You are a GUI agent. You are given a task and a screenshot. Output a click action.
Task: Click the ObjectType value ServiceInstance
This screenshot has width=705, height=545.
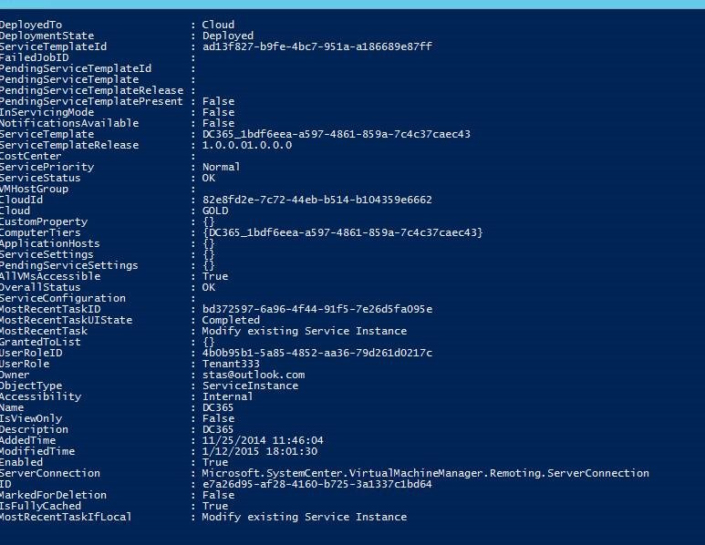(x=250, y=386)
